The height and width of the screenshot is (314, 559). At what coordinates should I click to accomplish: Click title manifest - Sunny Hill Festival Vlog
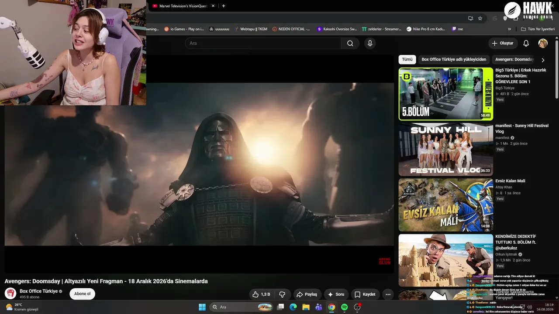pos(522,128)
